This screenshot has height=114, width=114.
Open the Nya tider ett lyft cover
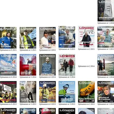86,37
